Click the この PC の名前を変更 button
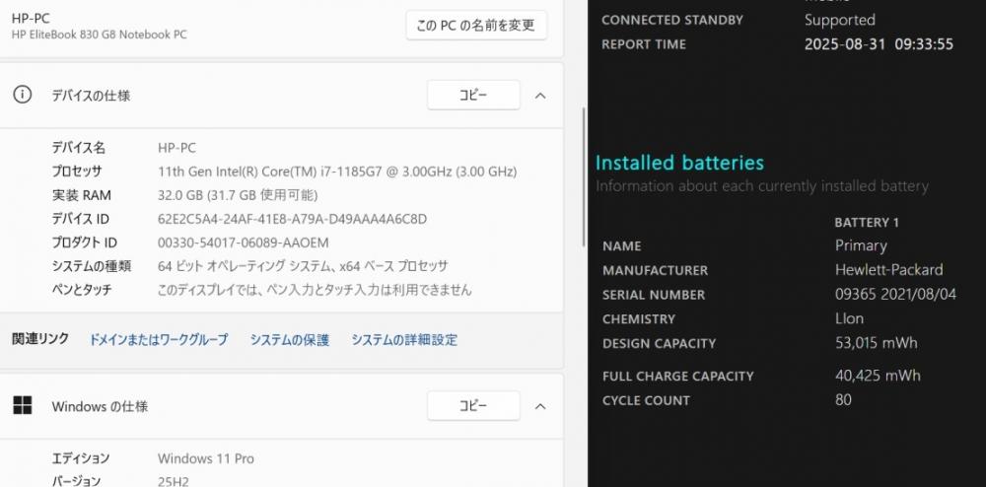The height and width of the screenshot is (487, 986). 476,26
